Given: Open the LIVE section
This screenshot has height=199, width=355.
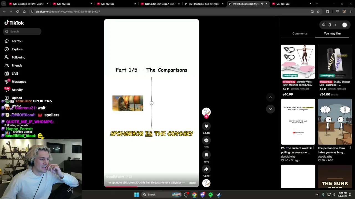Looking at the screenshot, I should coord(15,74).
